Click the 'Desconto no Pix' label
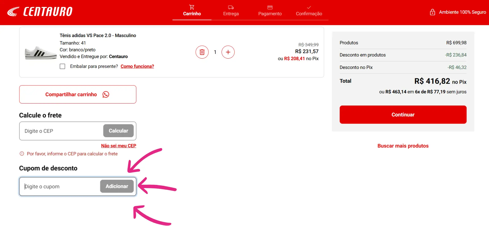This screenshot has width=489, height=226. coord(356,67)
